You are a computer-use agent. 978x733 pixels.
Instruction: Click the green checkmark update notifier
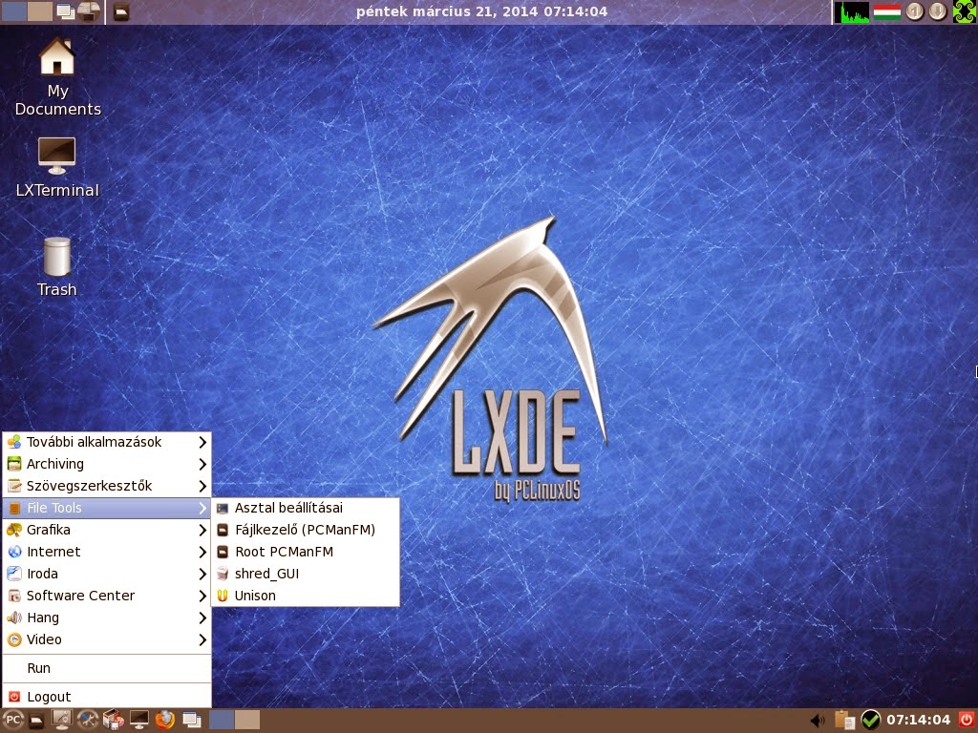point(871,721)
